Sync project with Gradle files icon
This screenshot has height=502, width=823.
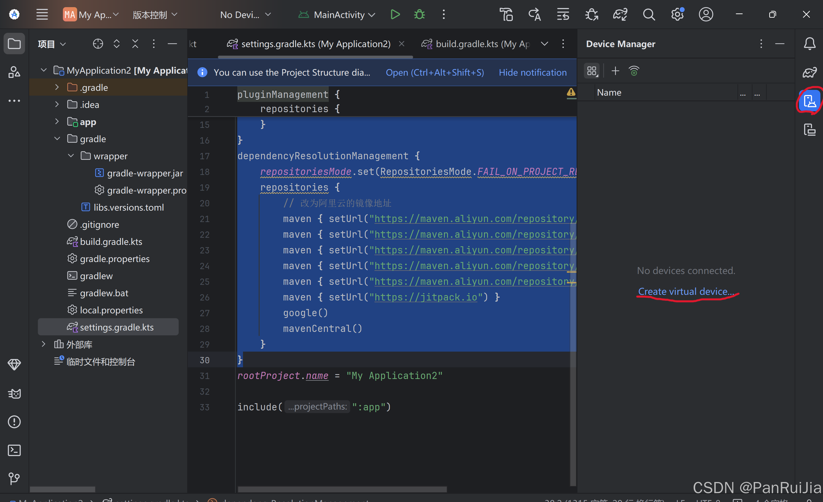(620, 14)
